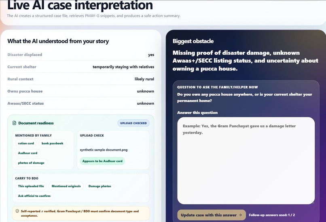Click the UPLOAD CHECKED badge
326x222 pixels.
pyautogui.click(x=133, y=123)
